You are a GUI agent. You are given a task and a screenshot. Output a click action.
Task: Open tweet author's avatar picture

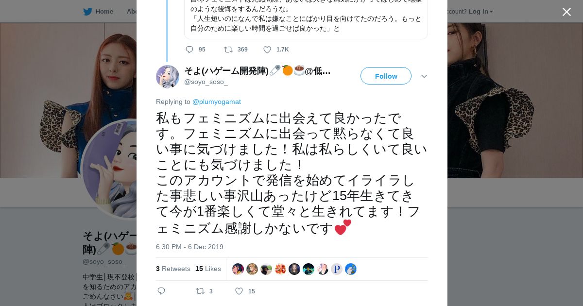(x=168, y=77)
